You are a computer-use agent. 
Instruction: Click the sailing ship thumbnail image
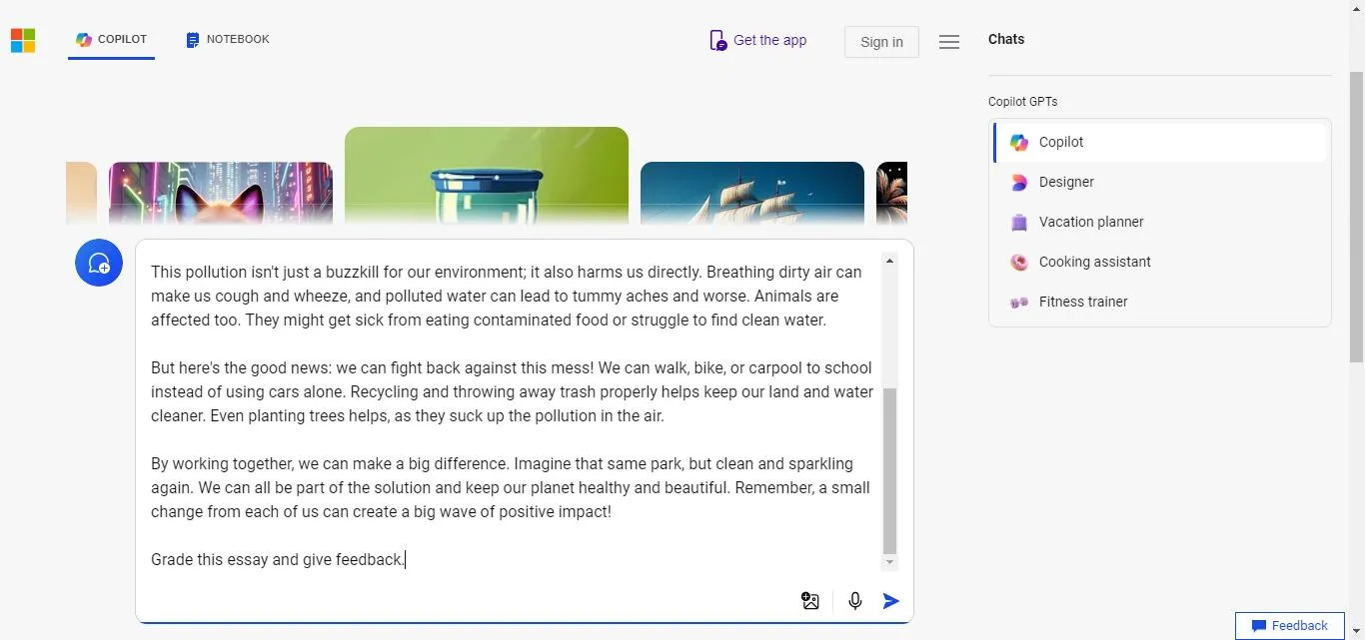[751, 193]
